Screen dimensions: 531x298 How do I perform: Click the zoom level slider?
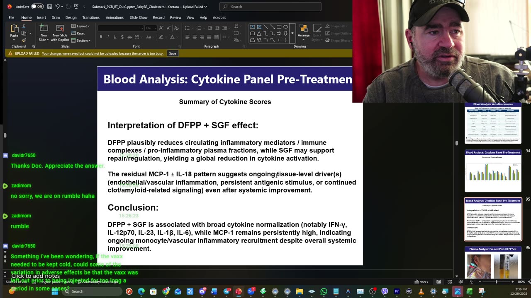pos(496,282)
